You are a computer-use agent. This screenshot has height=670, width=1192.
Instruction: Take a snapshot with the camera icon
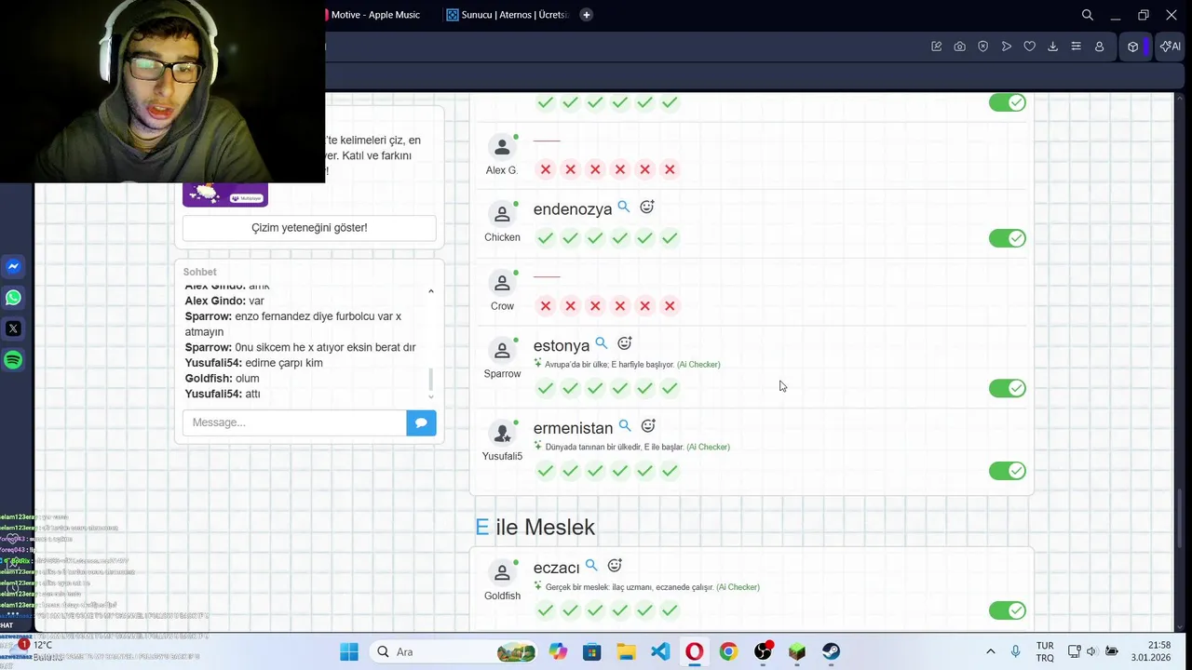click(x=960, y=47)
